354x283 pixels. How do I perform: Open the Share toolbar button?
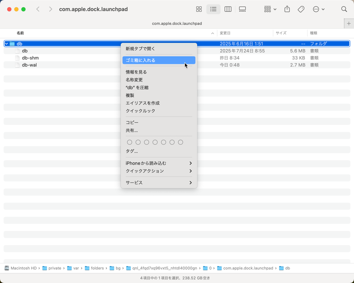287,9
